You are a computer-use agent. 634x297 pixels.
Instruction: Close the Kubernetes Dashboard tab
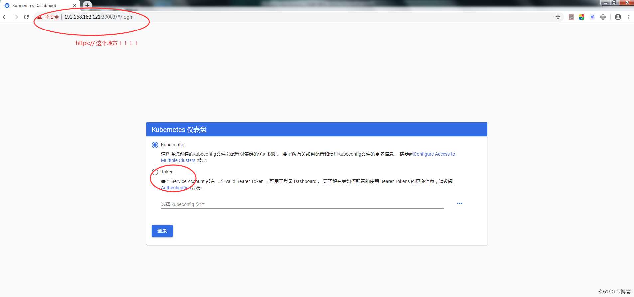pos(75,5)
